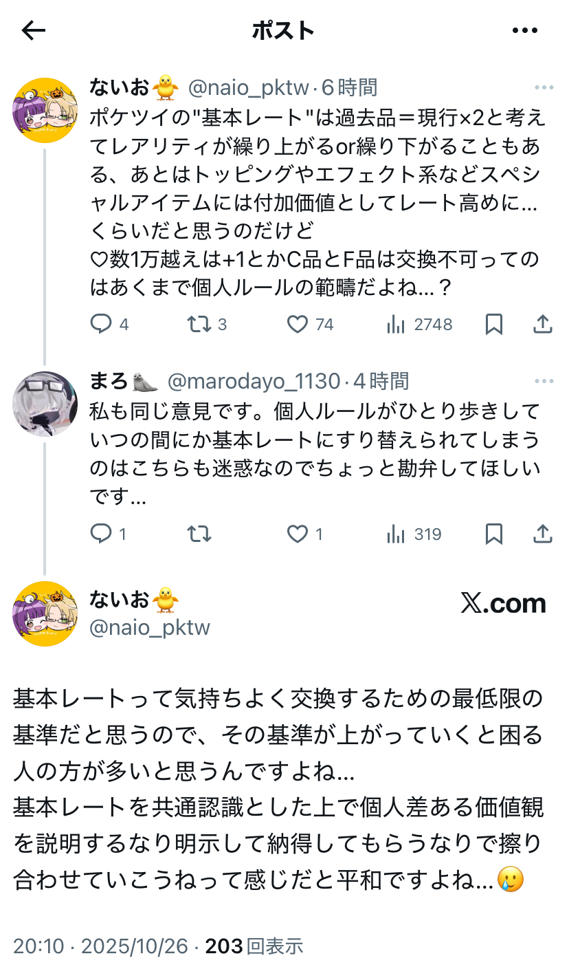Share まろ's reply

(543, 534)
